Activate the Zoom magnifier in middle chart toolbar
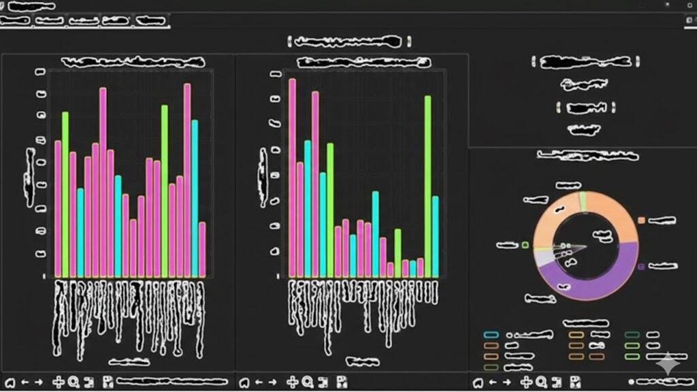Viewport: 697px width, 392px height. [307, 382]
